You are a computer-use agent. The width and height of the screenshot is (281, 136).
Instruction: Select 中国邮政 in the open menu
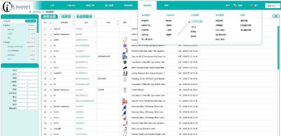tap(219, 25)
